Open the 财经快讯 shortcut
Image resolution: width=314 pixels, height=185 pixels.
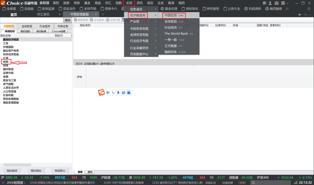pyautogui.click(x=190, y=9)
